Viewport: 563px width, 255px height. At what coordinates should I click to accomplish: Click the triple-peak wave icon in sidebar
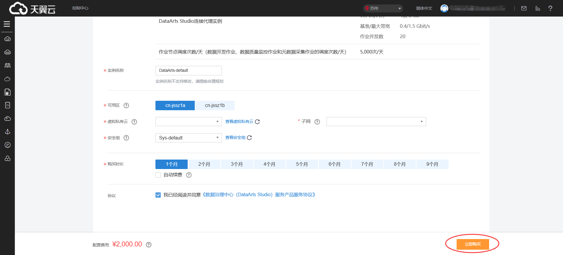coord(7,65)
